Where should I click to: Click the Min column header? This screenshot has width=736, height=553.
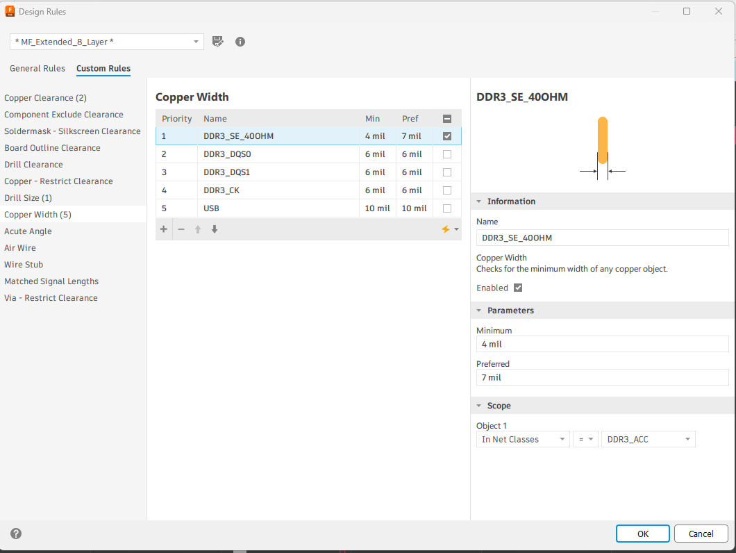tap(378, 119)
